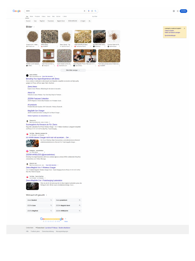
Task: Open the Suchfilter tools menu
Action: pos(95,17)
